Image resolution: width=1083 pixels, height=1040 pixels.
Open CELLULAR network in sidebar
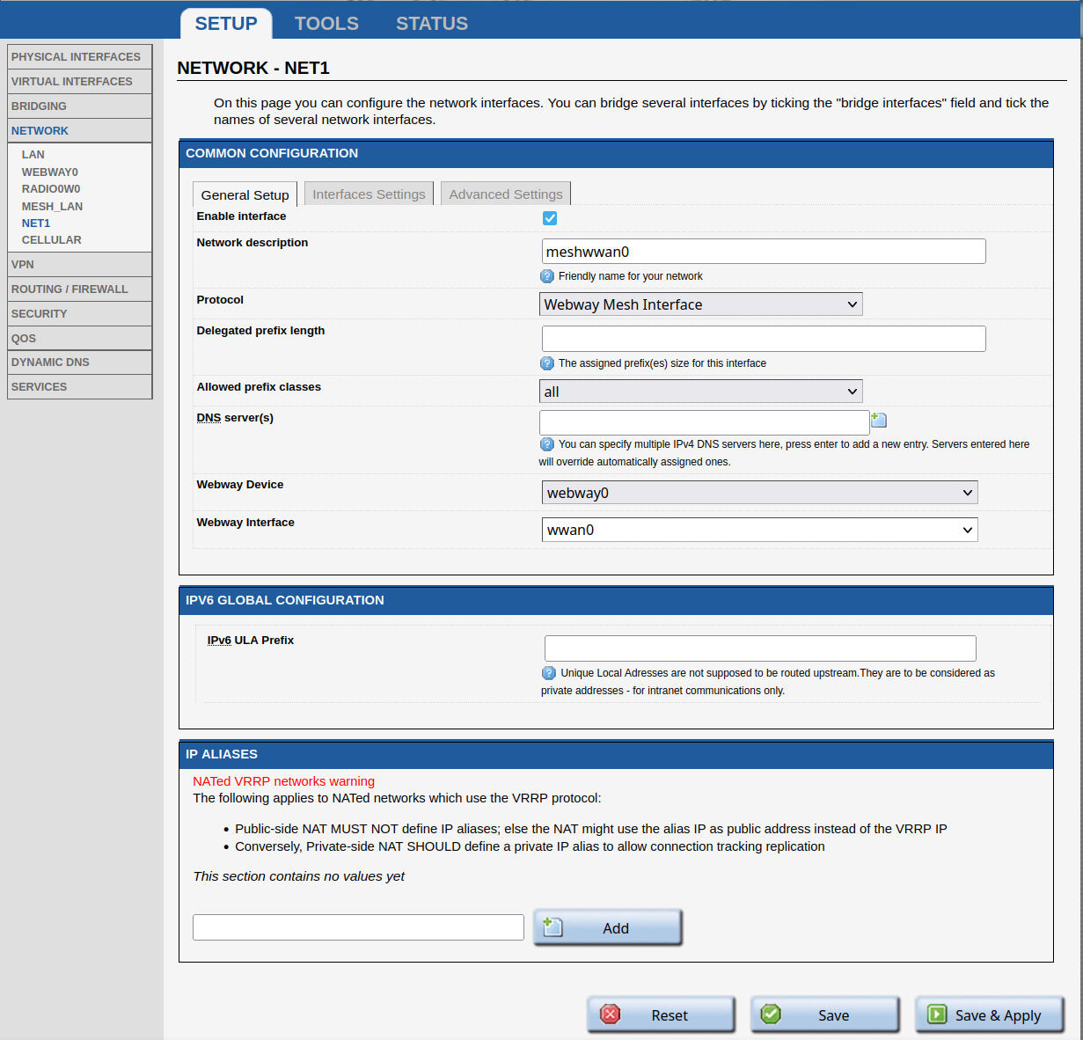(51, 240)
